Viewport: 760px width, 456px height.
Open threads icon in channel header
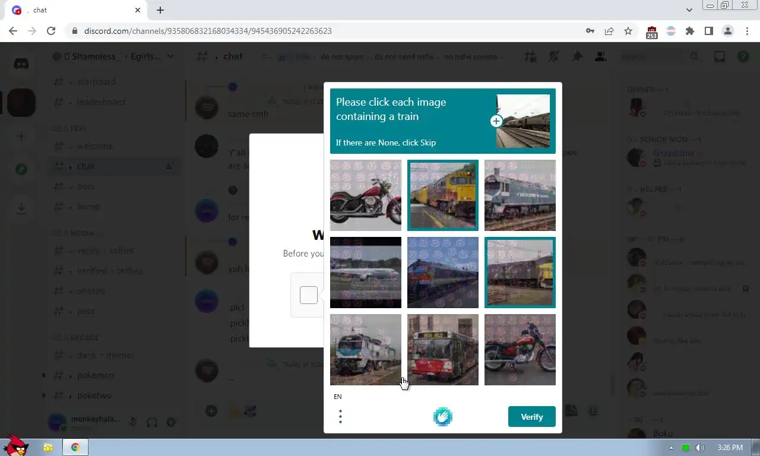point(530,56)
